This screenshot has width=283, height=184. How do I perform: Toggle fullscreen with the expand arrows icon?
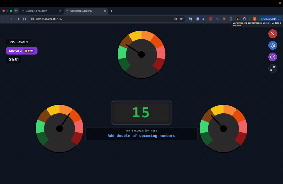273,69
